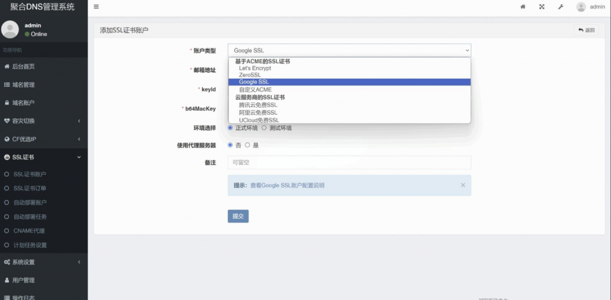Click the admin username in top bar

pos(597,7)
